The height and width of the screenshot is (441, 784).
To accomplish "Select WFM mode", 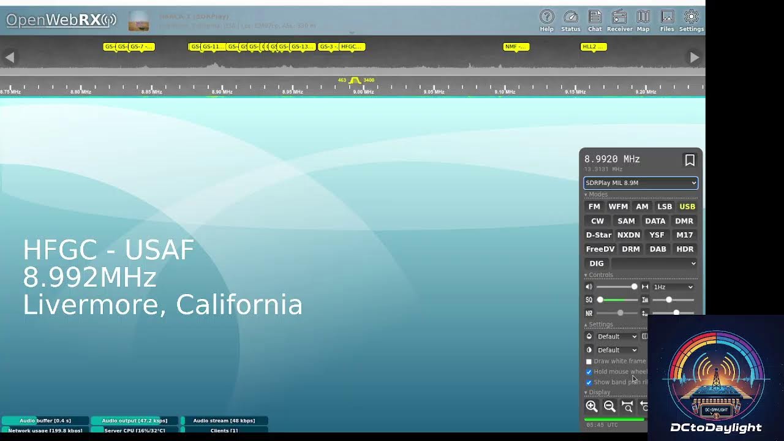I will coord(618,206).
